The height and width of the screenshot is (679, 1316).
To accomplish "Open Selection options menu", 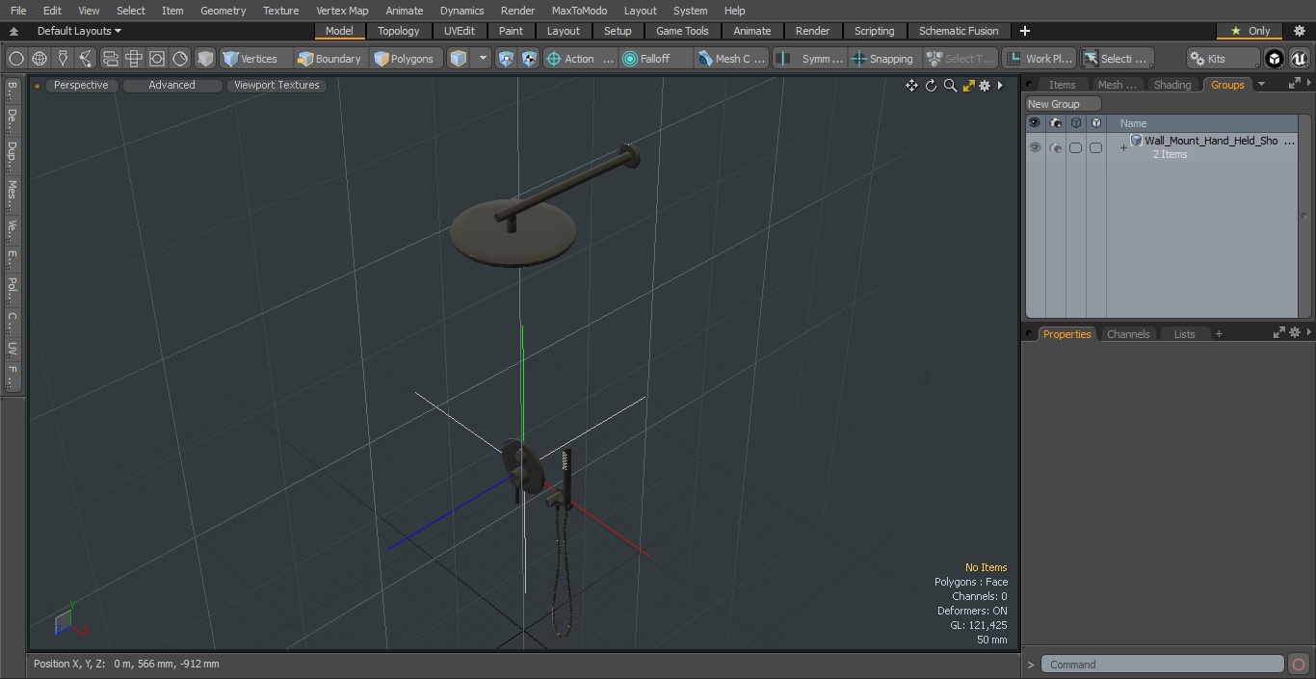I will [1116, 59].
